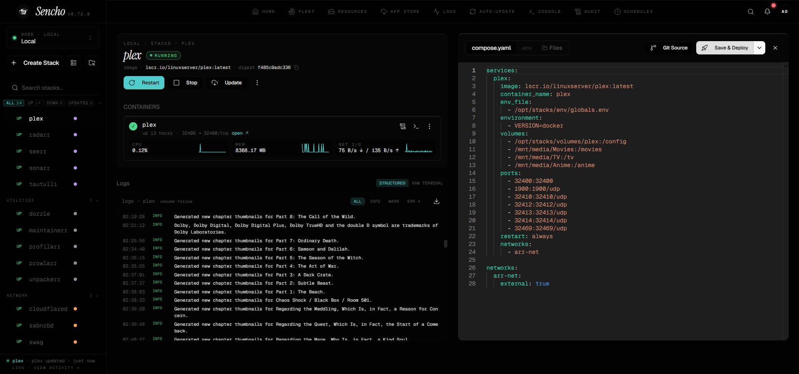Switch to the Files tab
The image size is (799, 374).
[x=552, y=48]
